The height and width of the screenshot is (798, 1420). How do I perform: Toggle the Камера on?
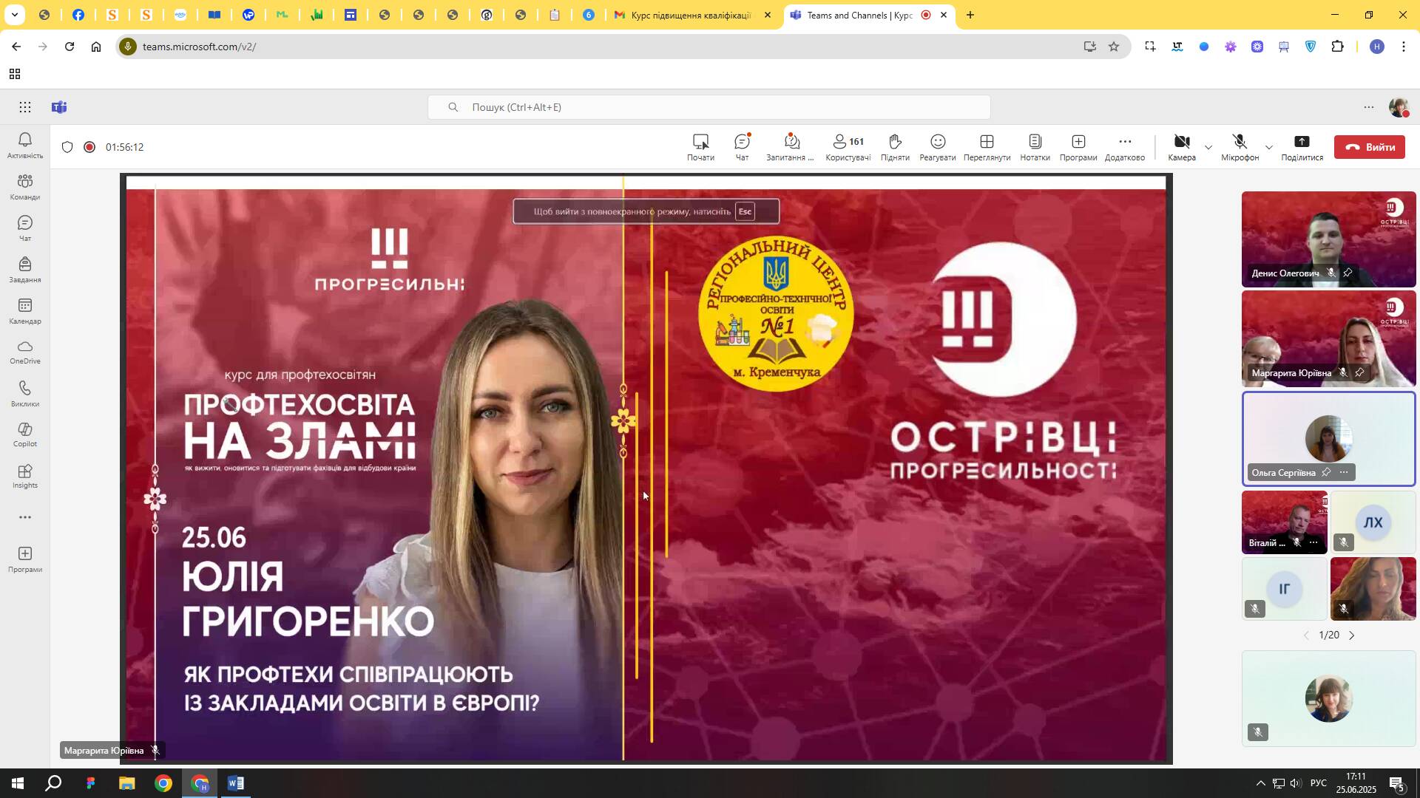click(1182, 147)
